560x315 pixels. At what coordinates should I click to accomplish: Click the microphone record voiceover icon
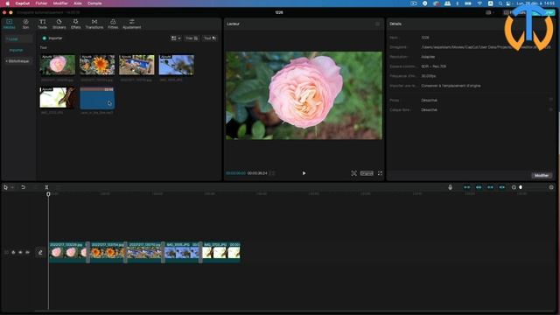[450, 187]
